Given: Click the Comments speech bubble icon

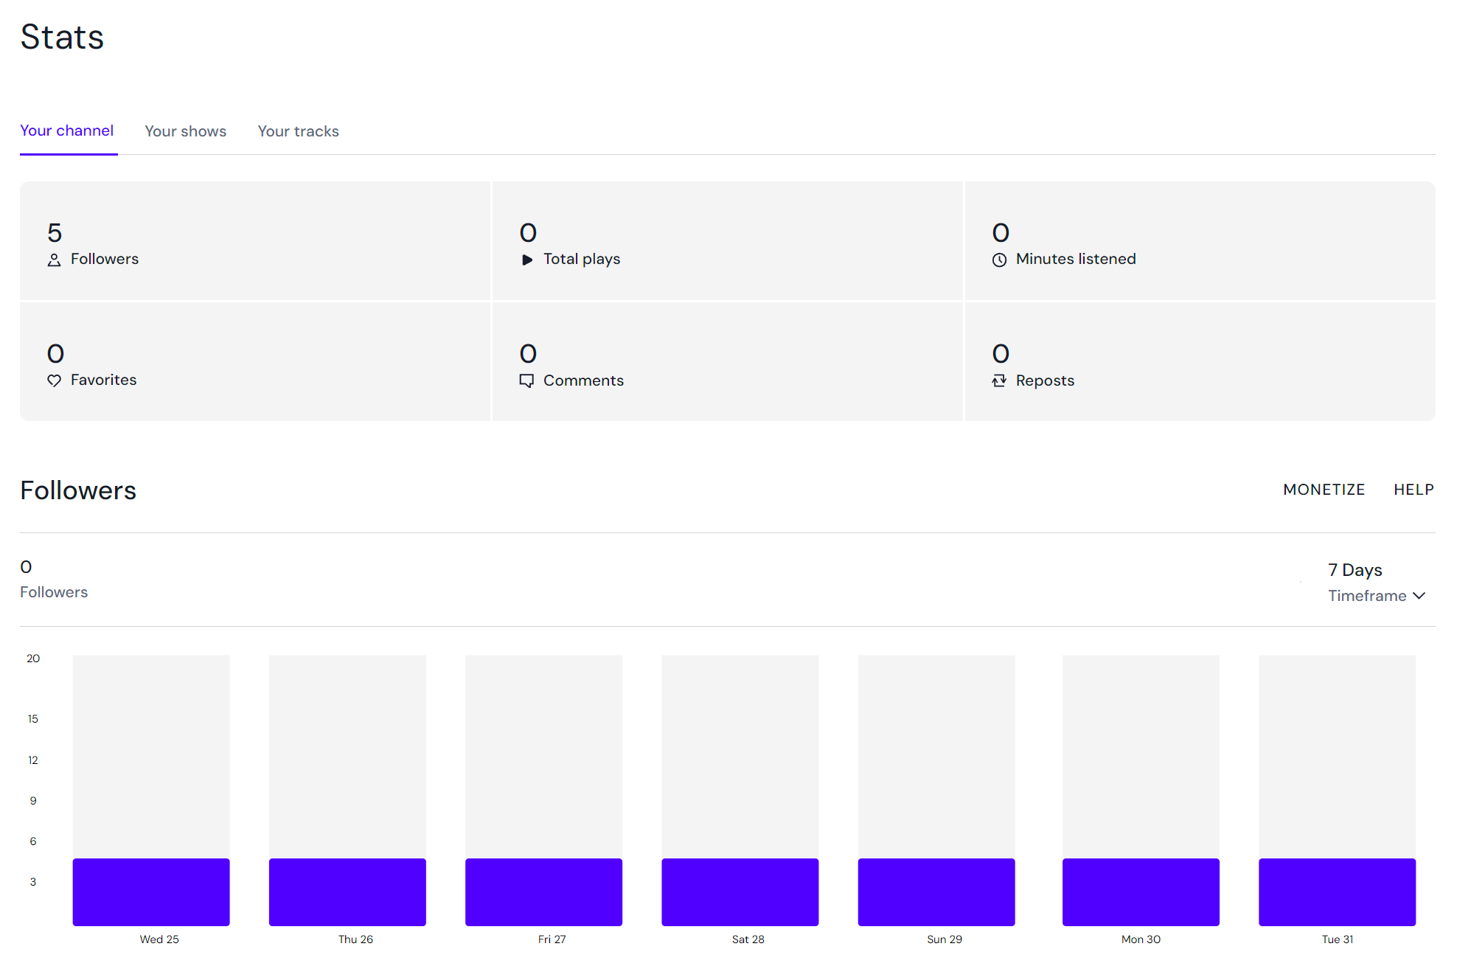Looking at the screenshot, I should pyautogui.click(x=526, y=381).
